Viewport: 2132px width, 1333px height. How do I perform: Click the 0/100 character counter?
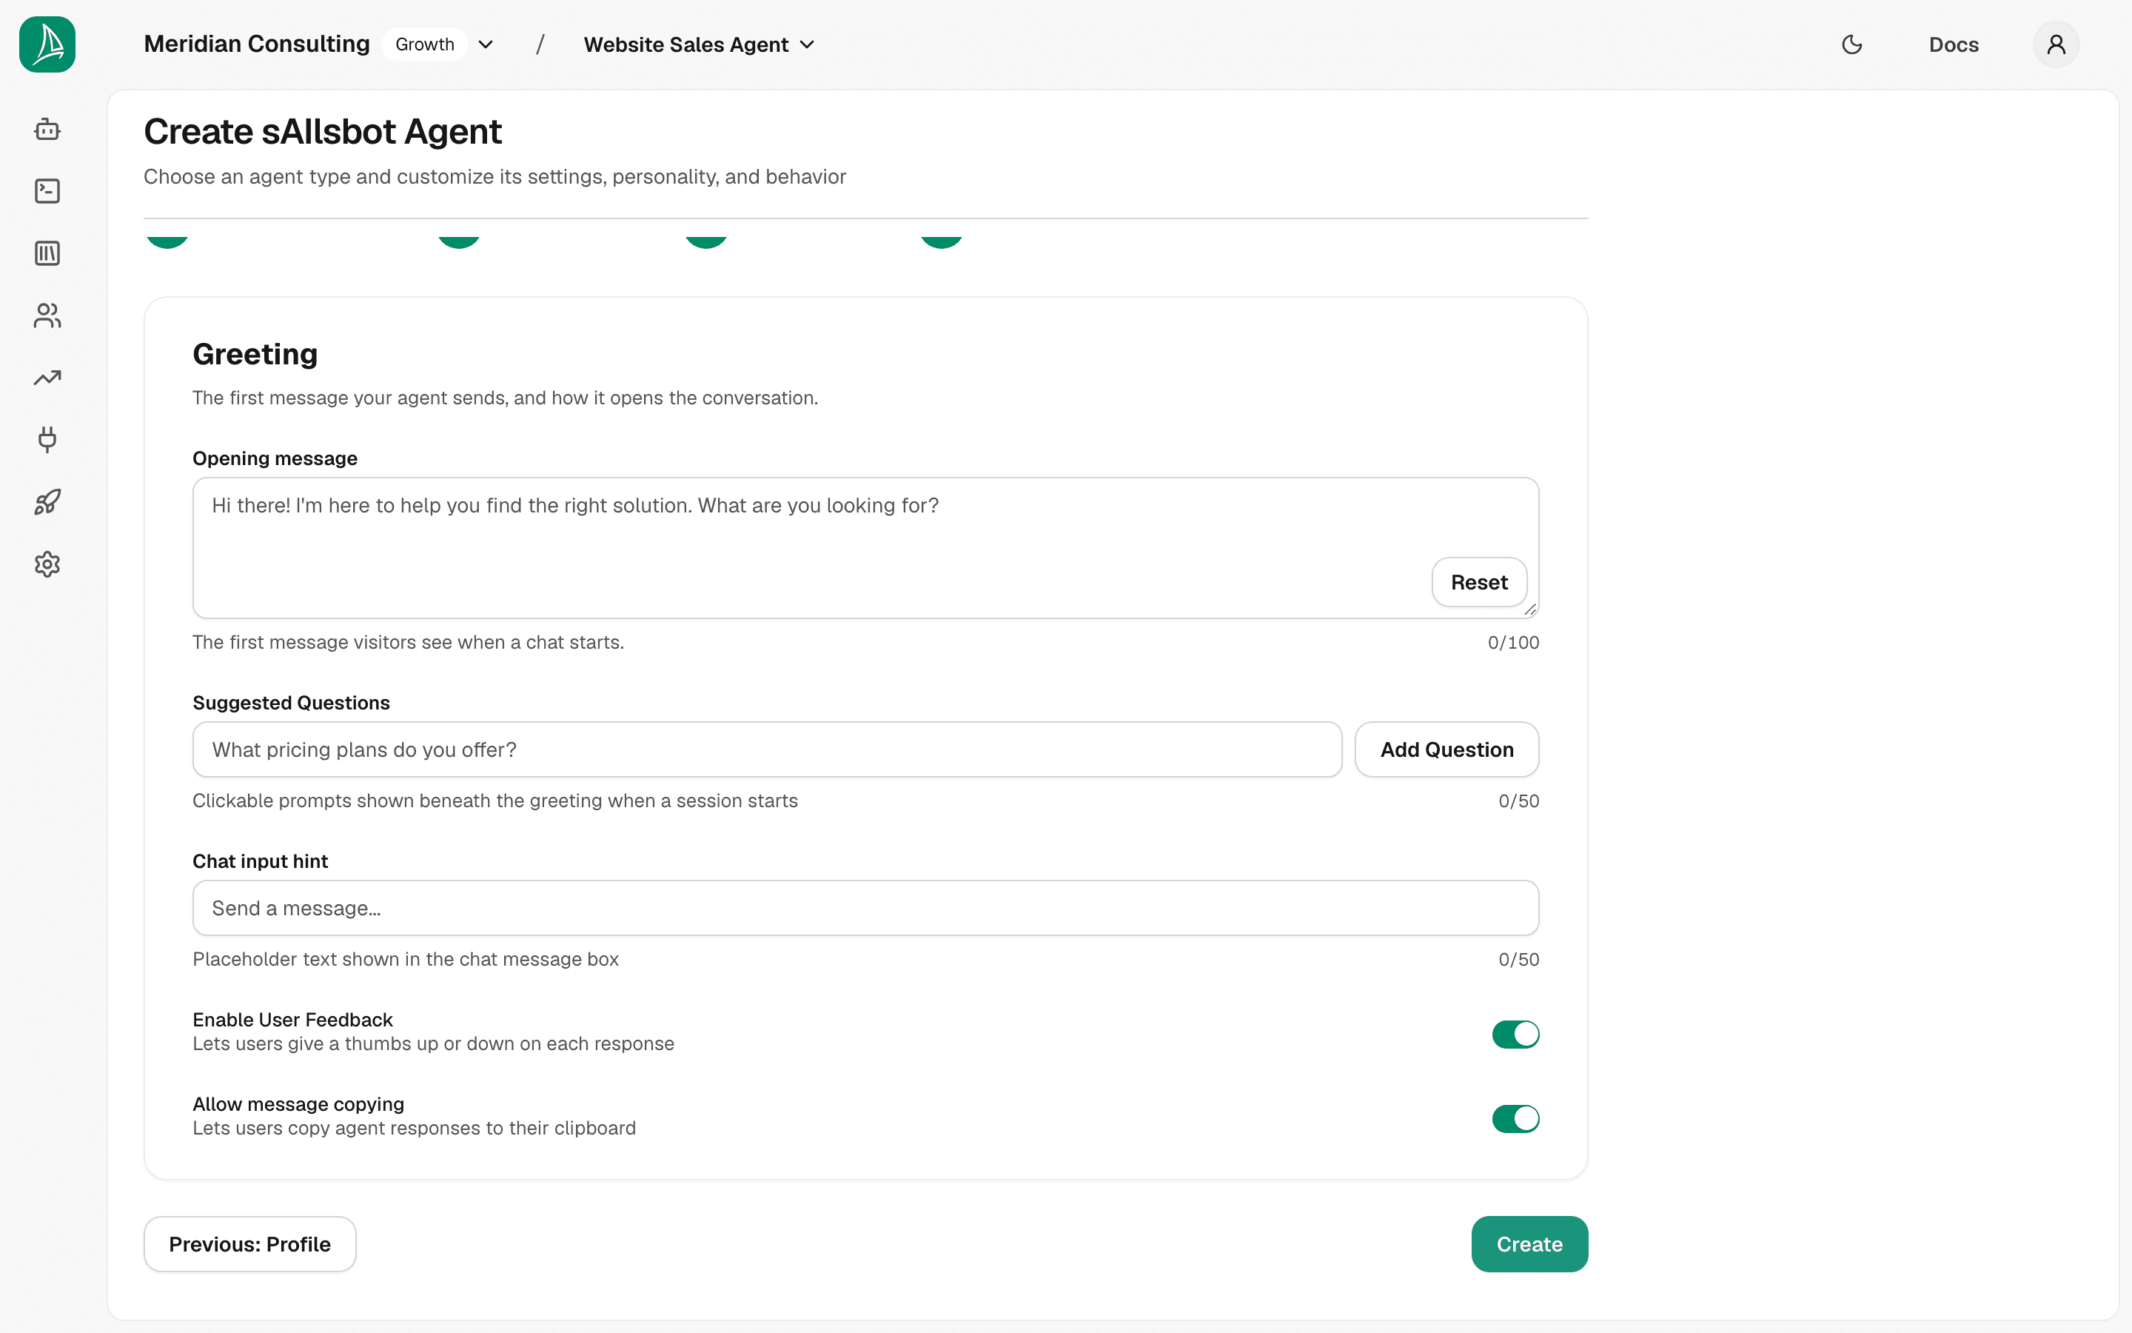click(1512, 643)
